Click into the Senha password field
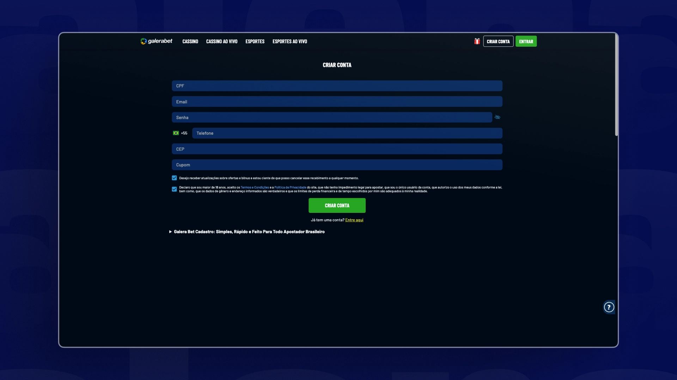Image resolution: width=677 pixels, height=380 pixels. (x=332, y=118)
